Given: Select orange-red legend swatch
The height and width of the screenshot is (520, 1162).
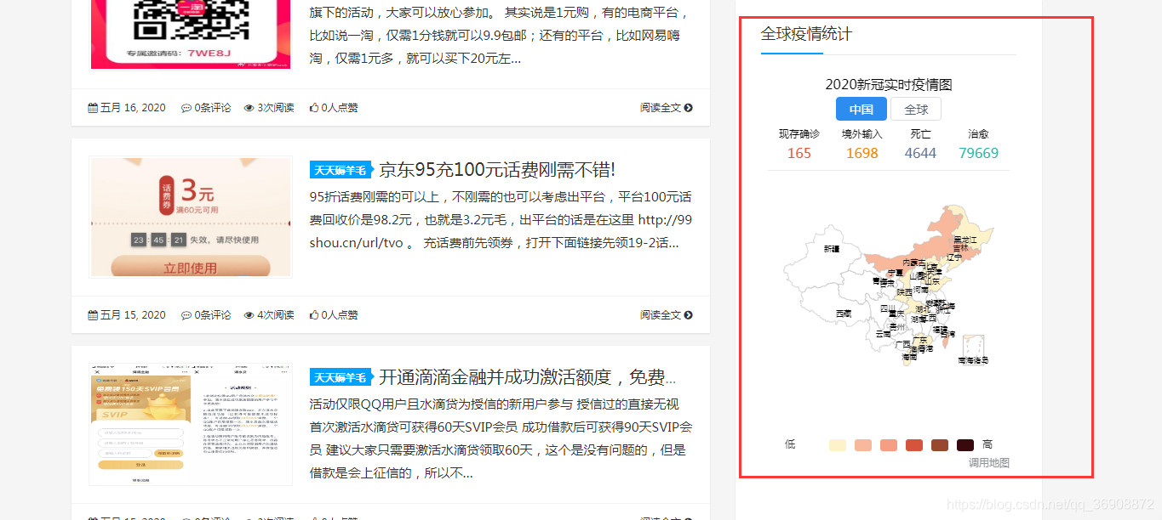Looking at the screenshot, I should tap(914, 445).
